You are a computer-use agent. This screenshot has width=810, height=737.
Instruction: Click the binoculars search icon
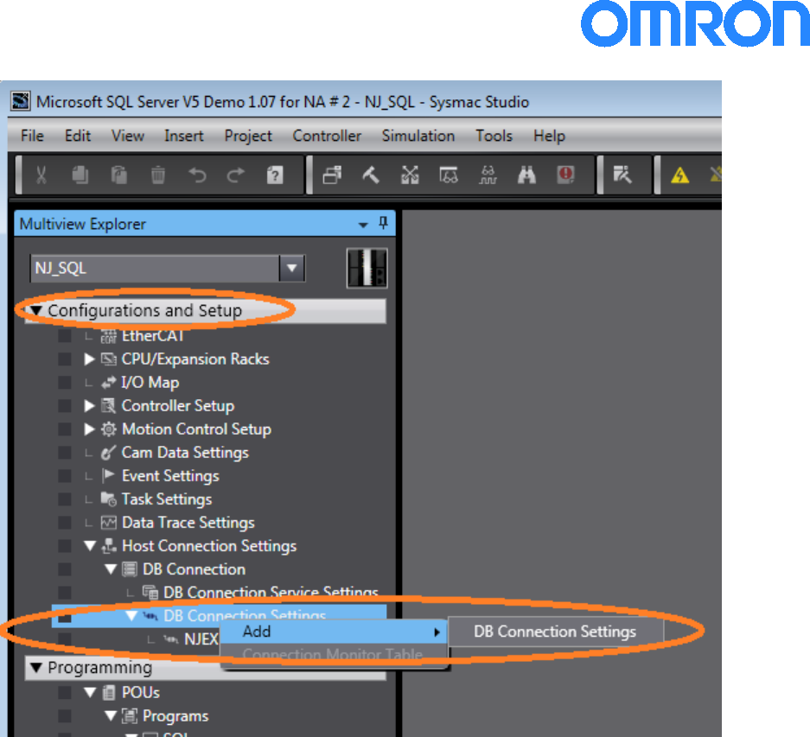pos(526,175)
